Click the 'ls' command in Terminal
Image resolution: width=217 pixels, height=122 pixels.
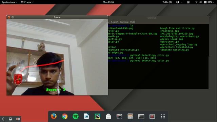[x=132, y=26]
